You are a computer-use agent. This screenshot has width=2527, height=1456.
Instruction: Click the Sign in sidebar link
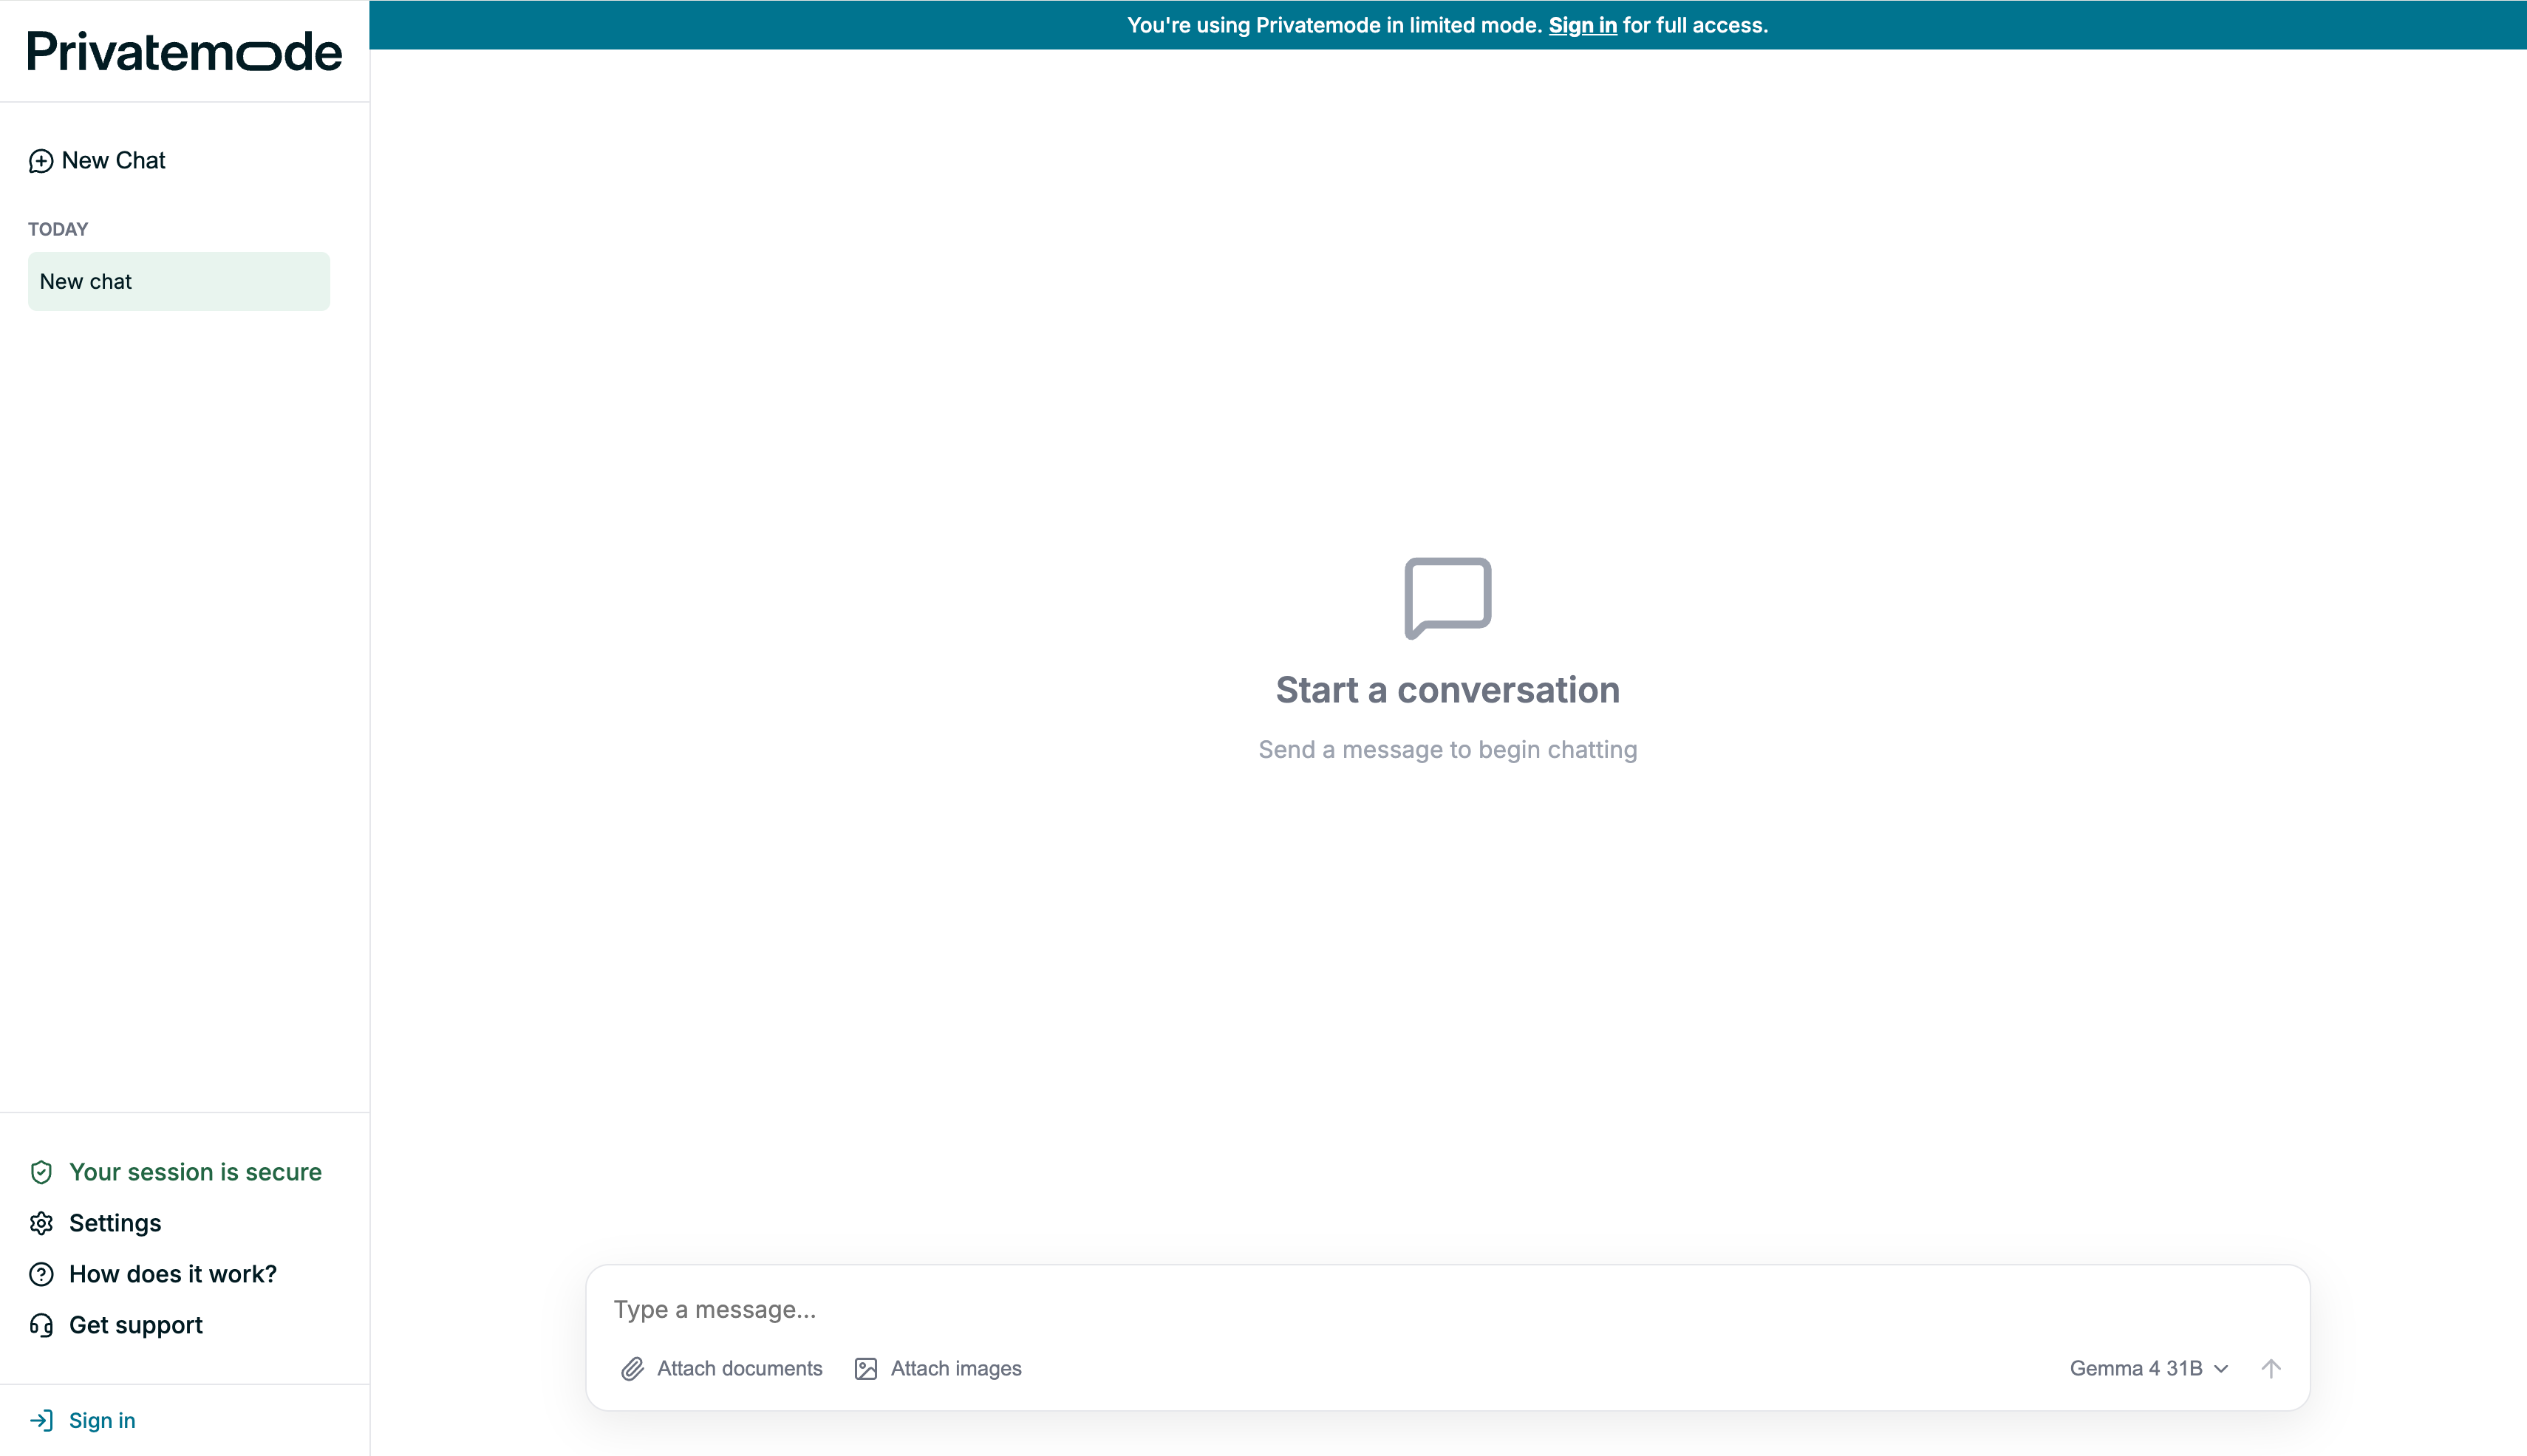click(x=102, y=1420)
